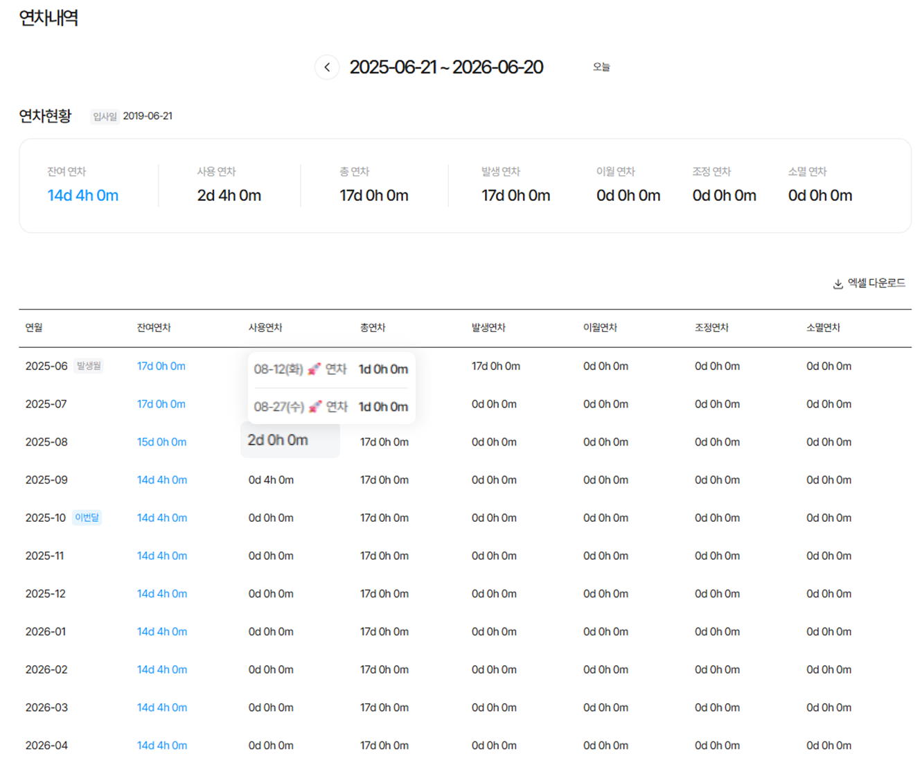Click the 잔여연차 column header
The width and height of the screenshot is (922, 765).
point(153,328)
